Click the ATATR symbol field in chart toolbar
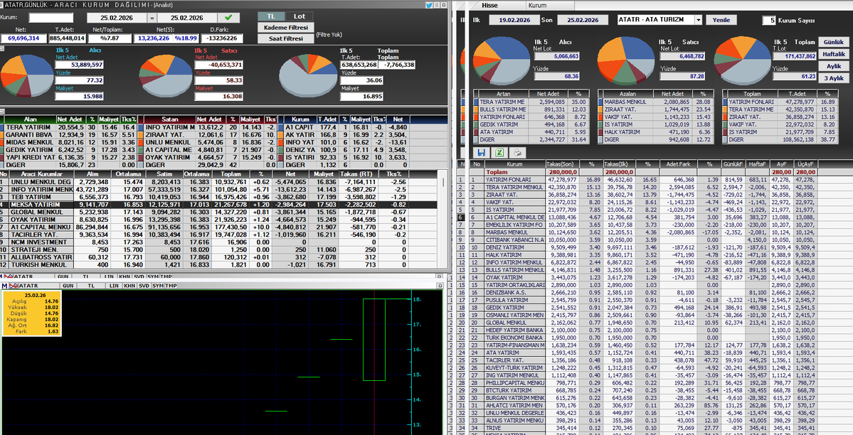Screen dimensions: 853x435 [x=38, y=286]
